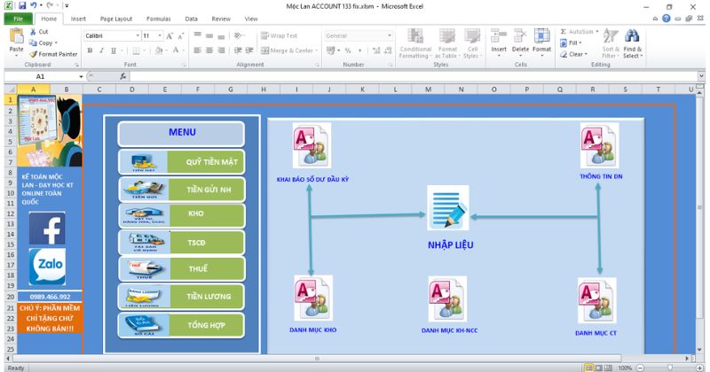Click the Format cells icon
The height and width of the screenshot is (372, 710).
[541, 36]
